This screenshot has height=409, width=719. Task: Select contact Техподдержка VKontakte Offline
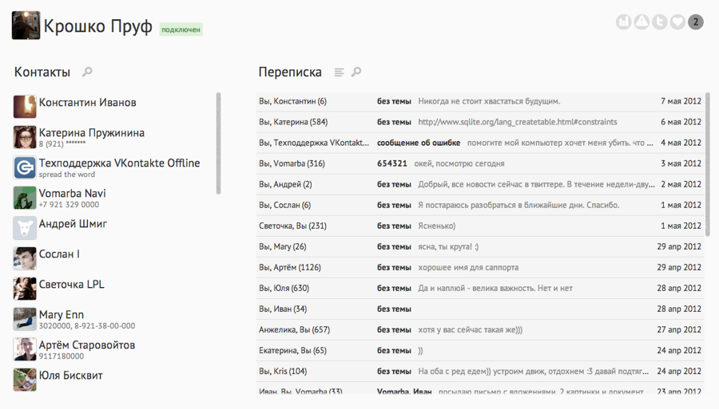119,163
